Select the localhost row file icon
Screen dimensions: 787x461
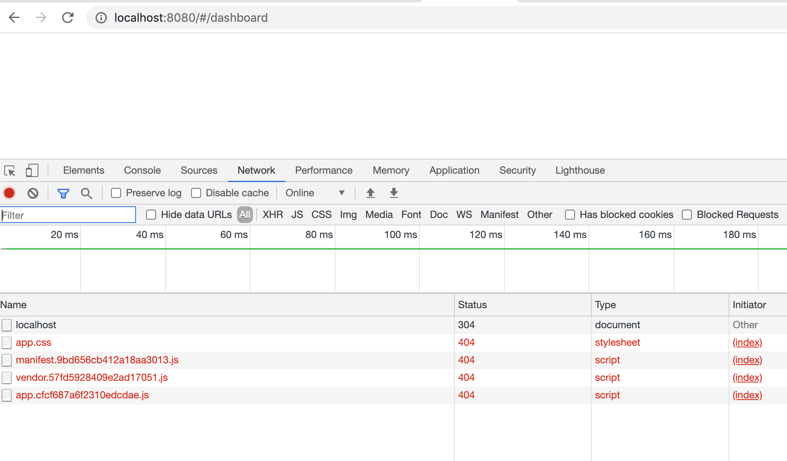7,325
